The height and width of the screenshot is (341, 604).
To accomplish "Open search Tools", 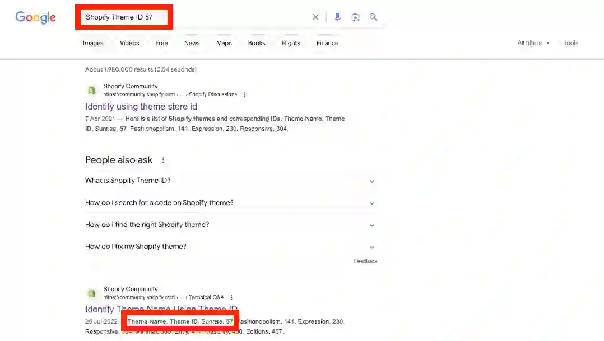I will click(x=571, y=43).
